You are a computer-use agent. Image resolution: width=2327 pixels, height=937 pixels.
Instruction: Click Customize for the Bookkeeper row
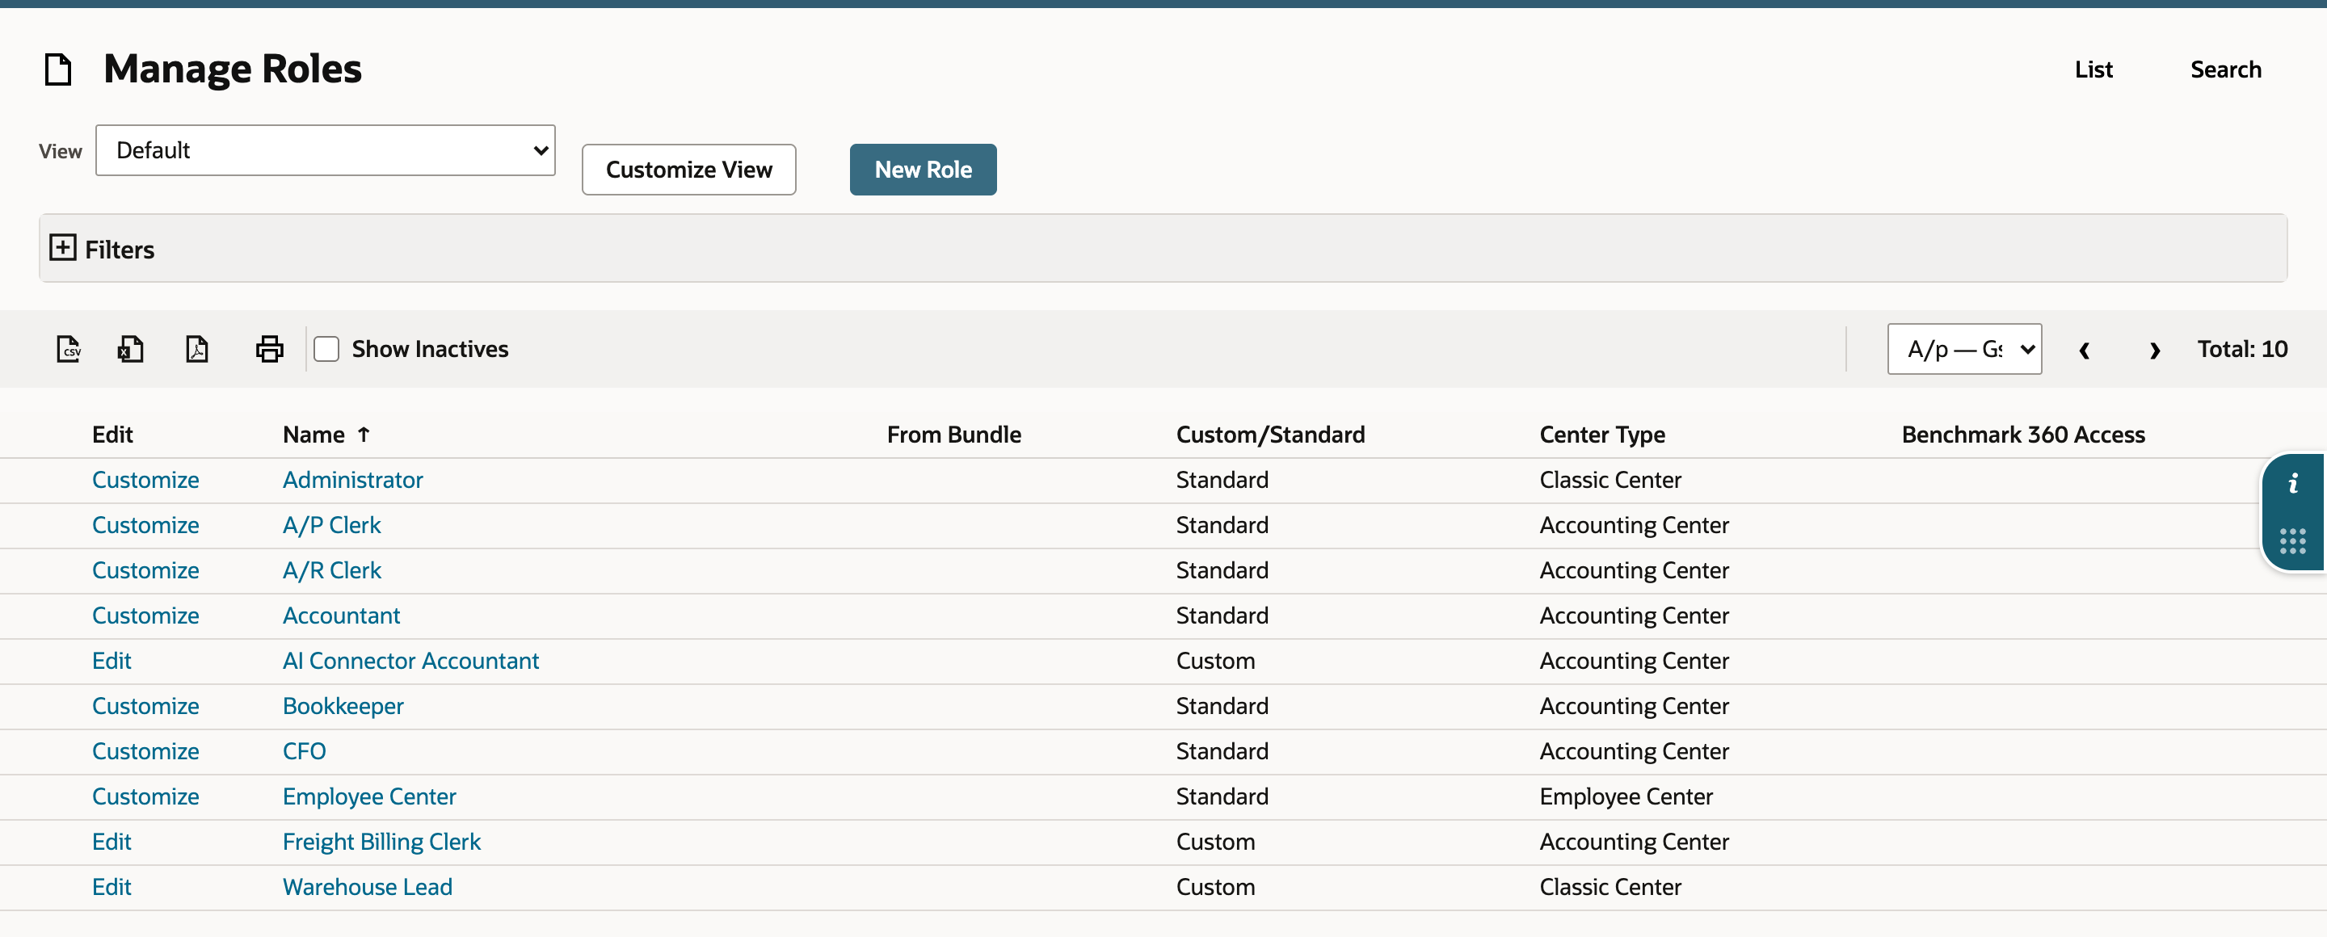click(x=145, y=706)
